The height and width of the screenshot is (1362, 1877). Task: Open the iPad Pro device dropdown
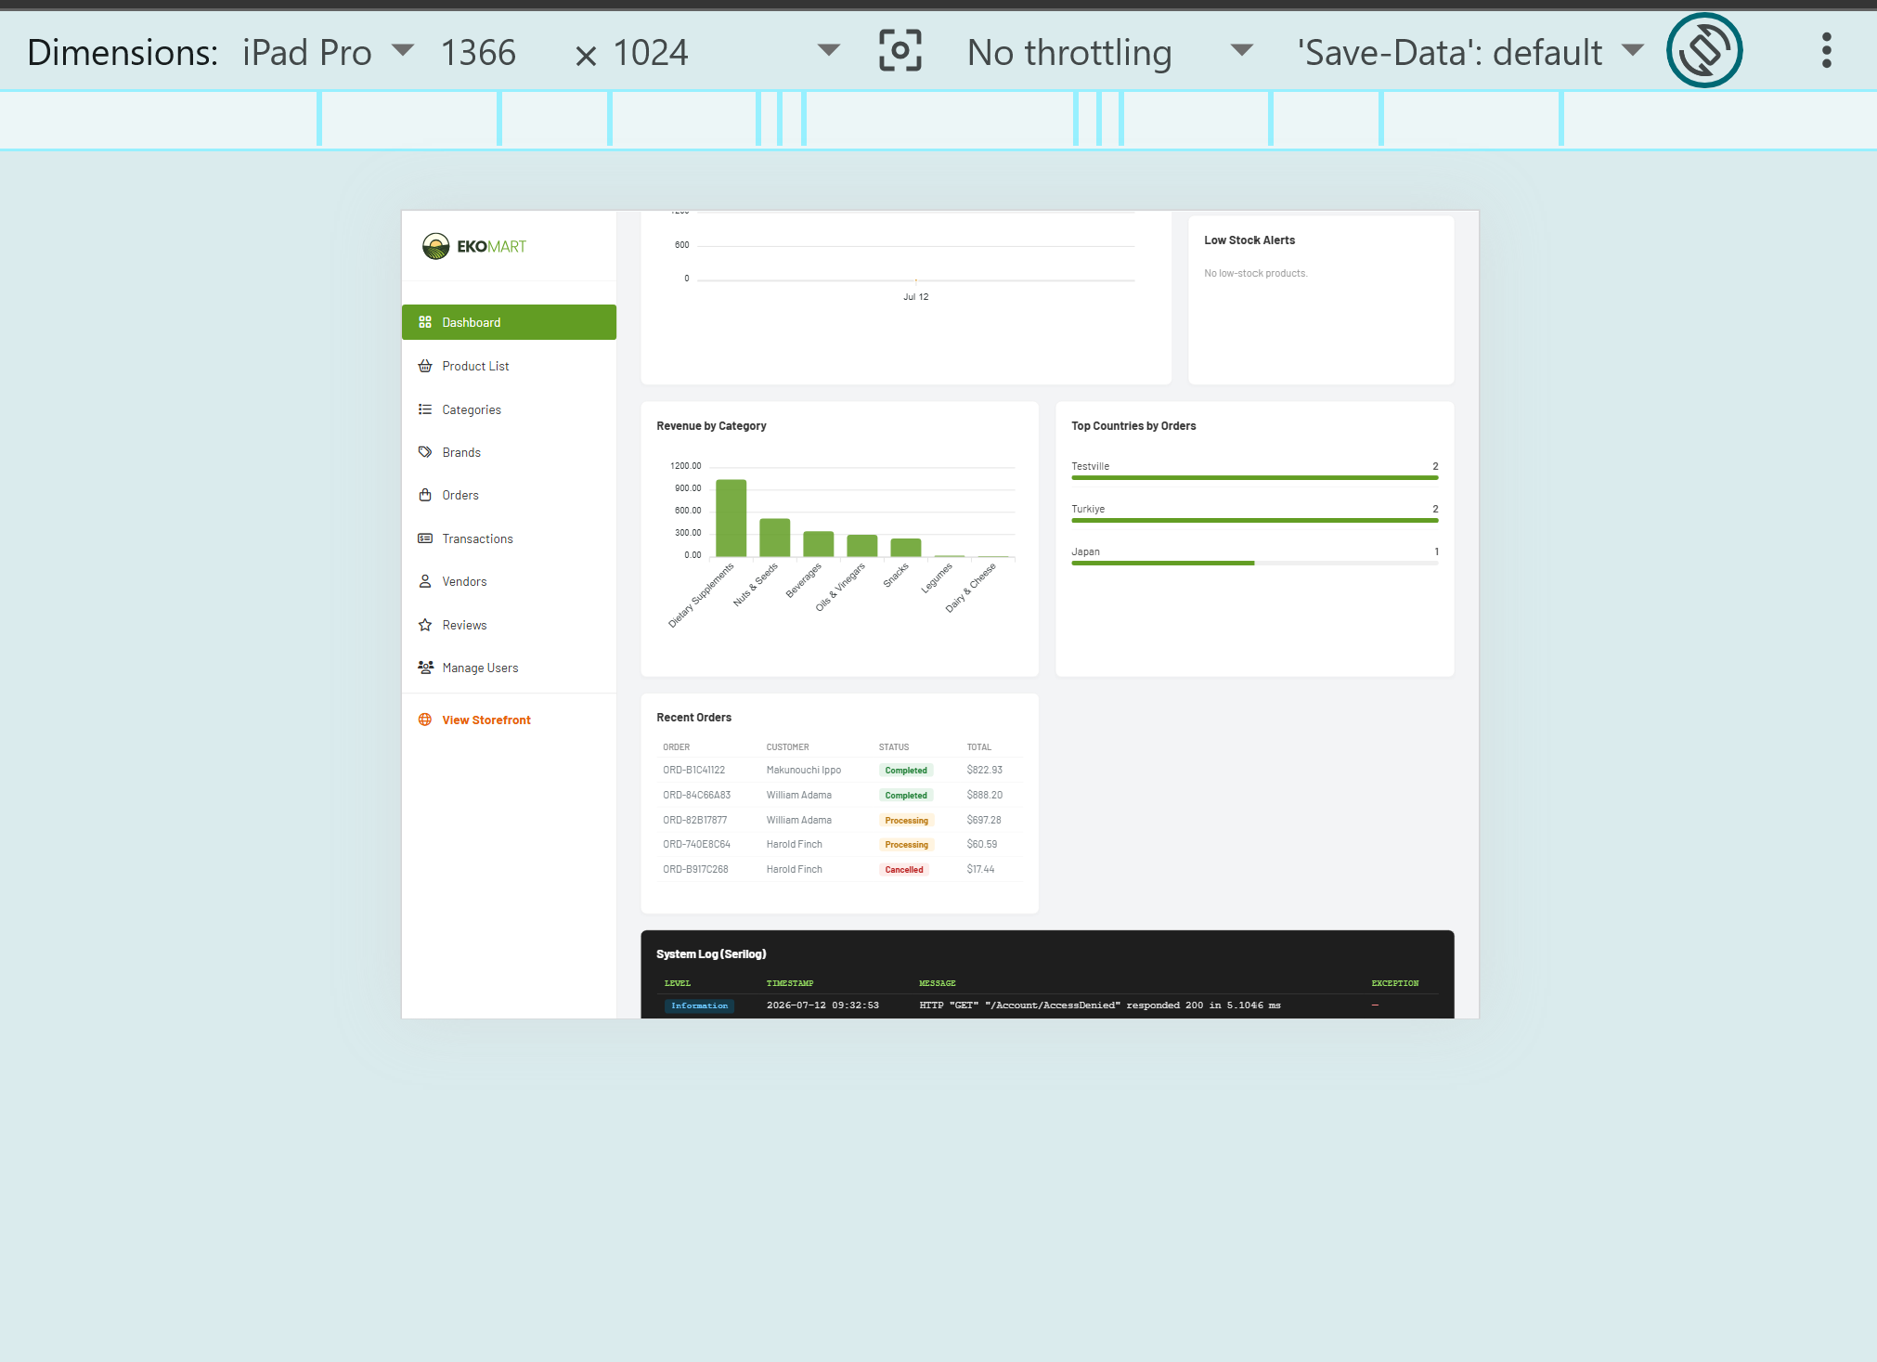[329, 52]
